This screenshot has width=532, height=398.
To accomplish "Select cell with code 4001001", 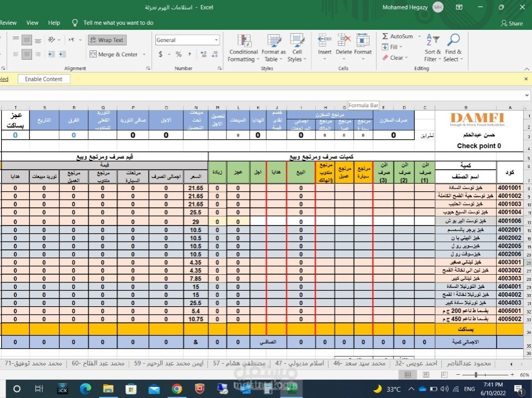I will [x=509, y=188].
